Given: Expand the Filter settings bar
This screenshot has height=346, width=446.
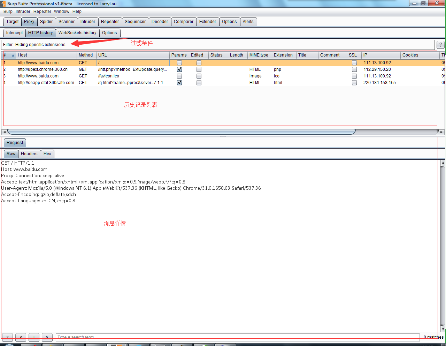Looking at the screenshot, I should pyautogui.click(x=209, y=45).
